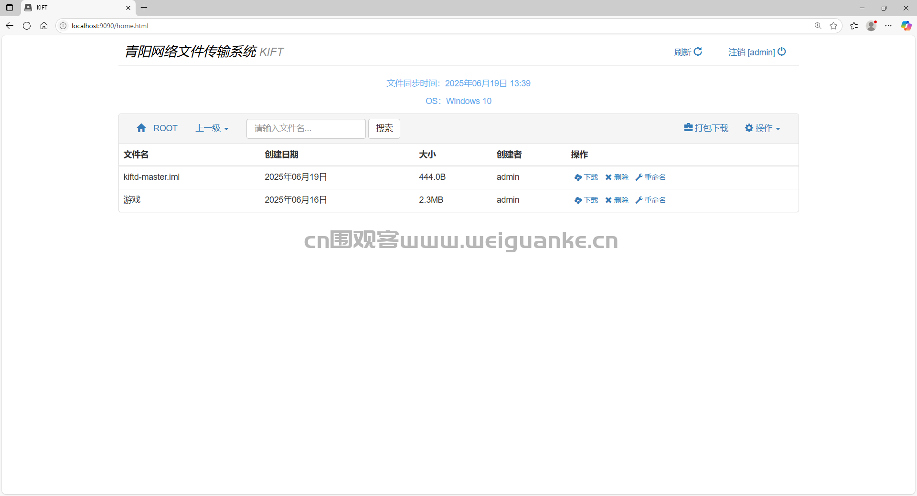Select the kiftd-master.iml file name
917x496 pixels.
tap(151, 177)
